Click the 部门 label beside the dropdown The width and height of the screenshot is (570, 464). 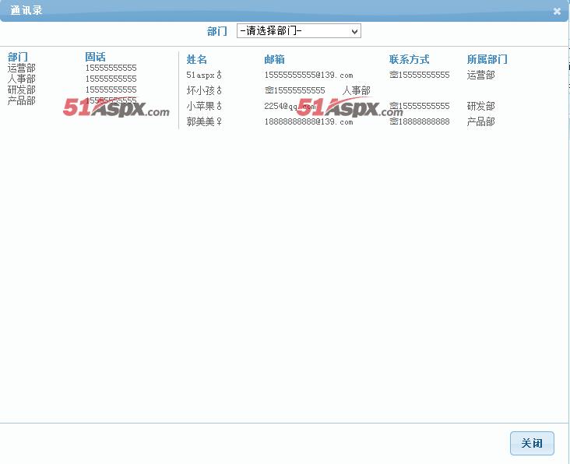217,31
